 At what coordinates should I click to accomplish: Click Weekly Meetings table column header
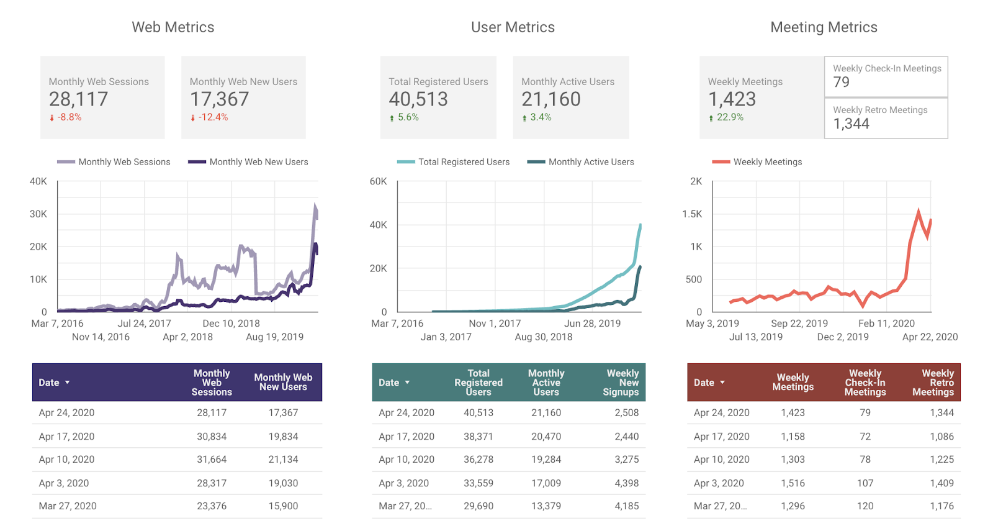pyautogui.click(x=793, y=382)
